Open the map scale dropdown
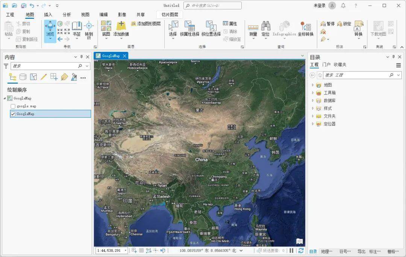Image resolution: width=406 pixels, height=257 pixels. click(x=125, y=251)
